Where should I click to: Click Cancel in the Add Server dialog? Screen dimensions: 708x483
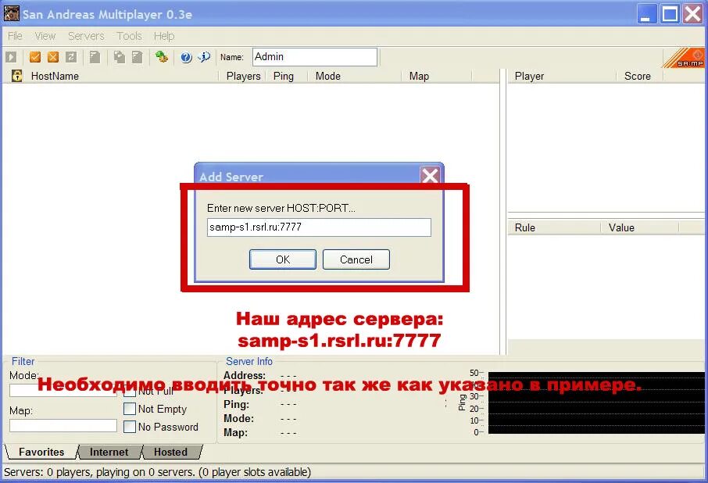coord(356,259)
